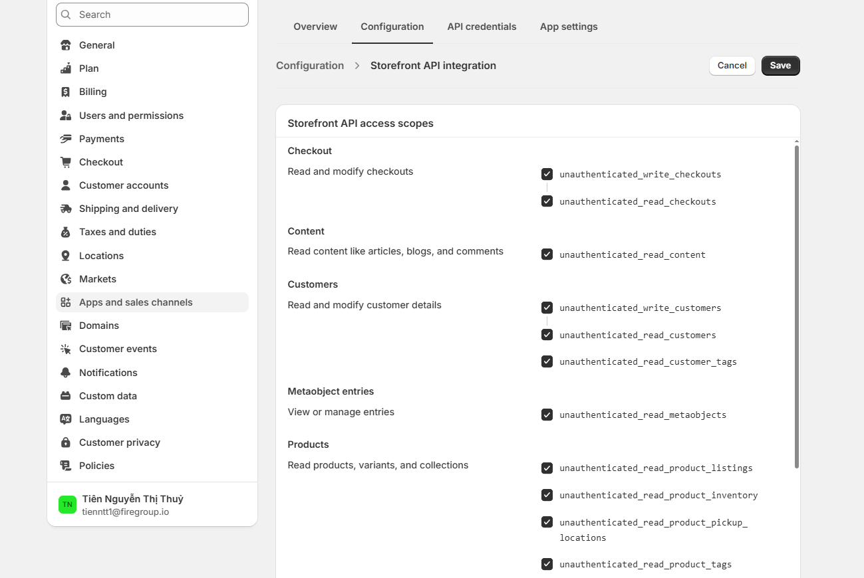Toggle unauthenticated_read_customers checkbox
This screenshot has height=578, width=864.
pyautogui.click(x=547, y=335)
